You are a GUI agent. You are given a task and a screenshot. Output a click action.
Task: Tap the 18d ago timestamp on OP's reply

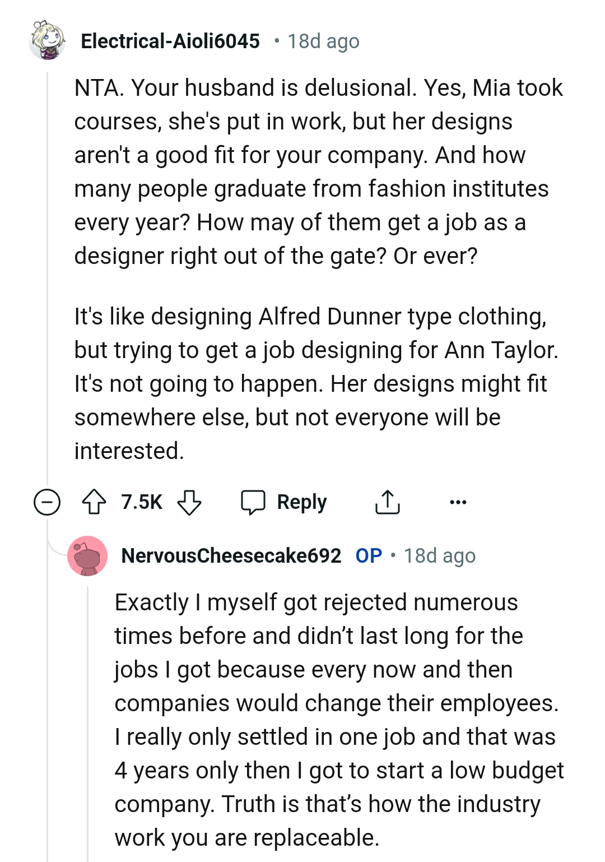point(440,555)
